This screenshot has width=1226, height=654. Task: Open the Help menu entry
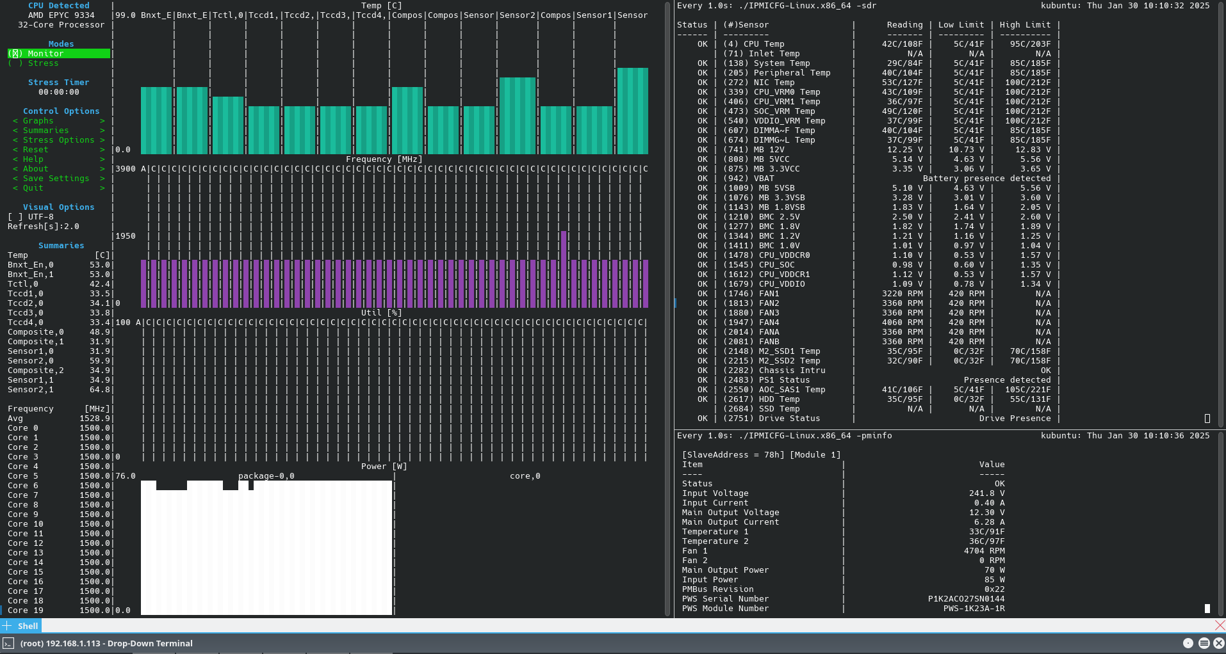coord(33,159)
